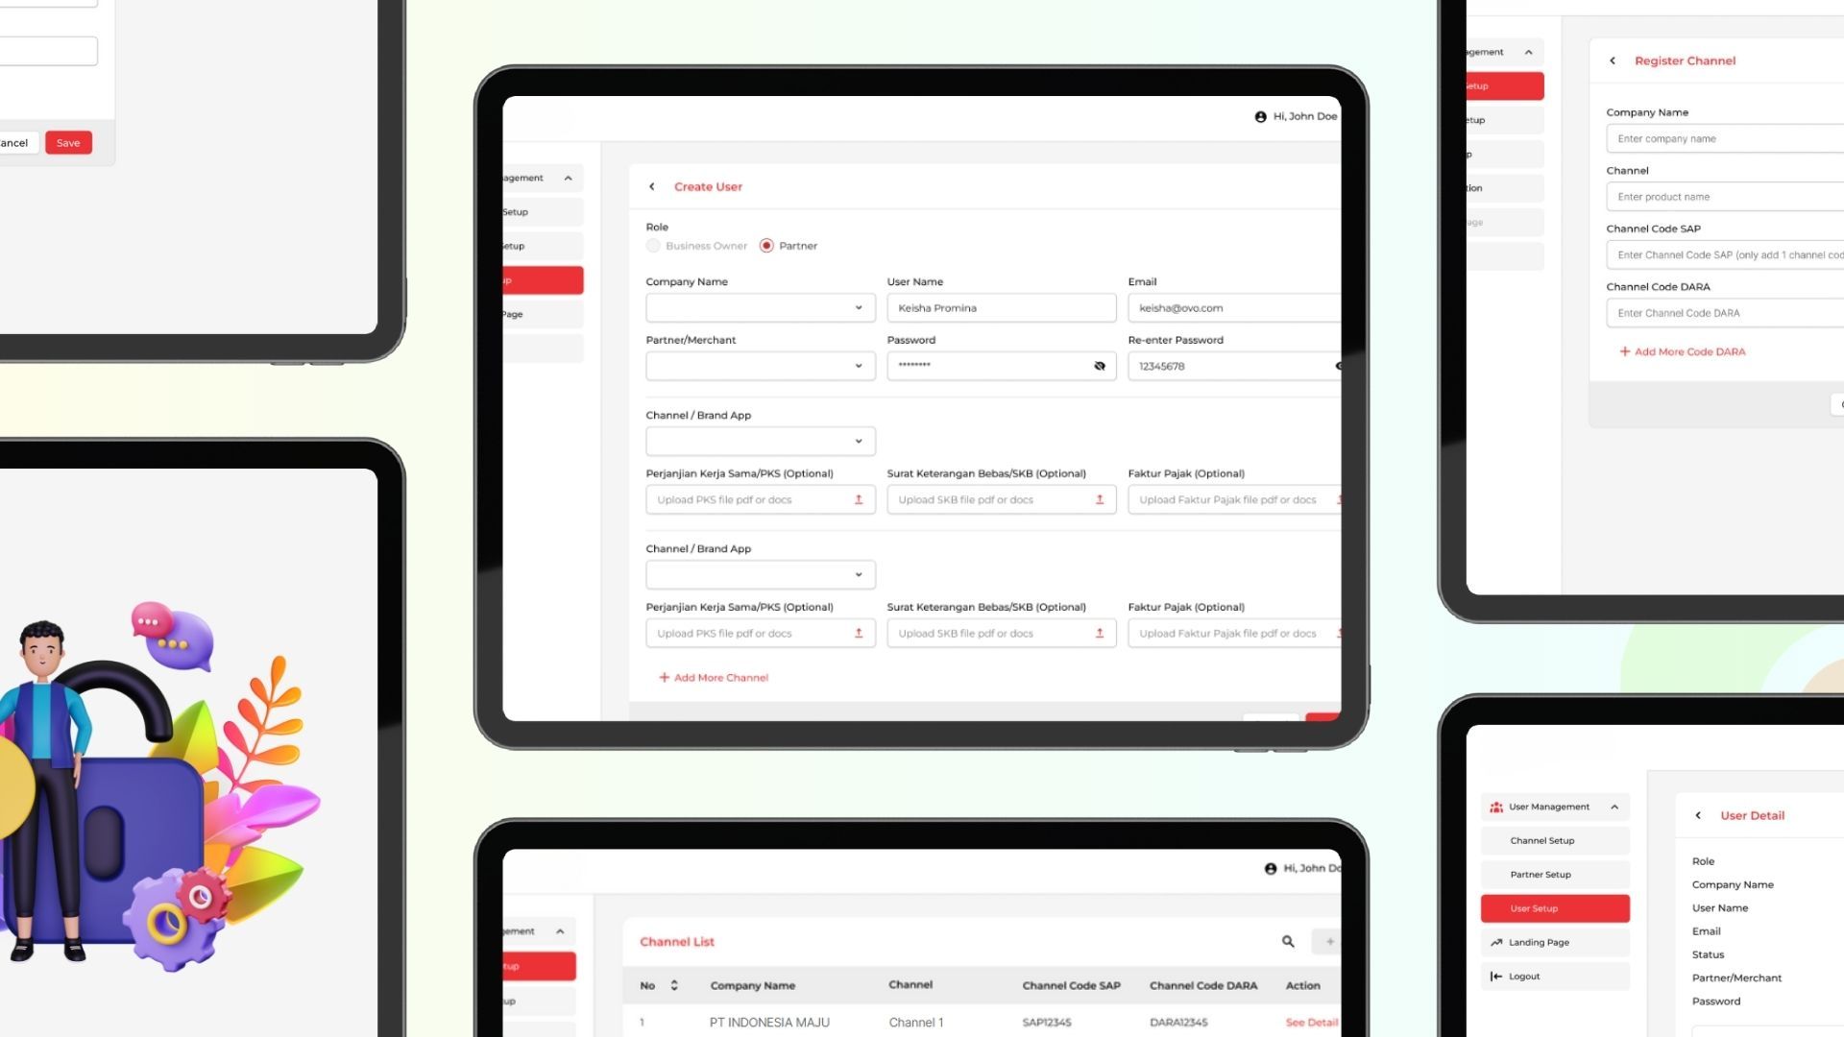Click Add More Channel button
This screenshot has width=1844, height=1037.
(715, 676)
